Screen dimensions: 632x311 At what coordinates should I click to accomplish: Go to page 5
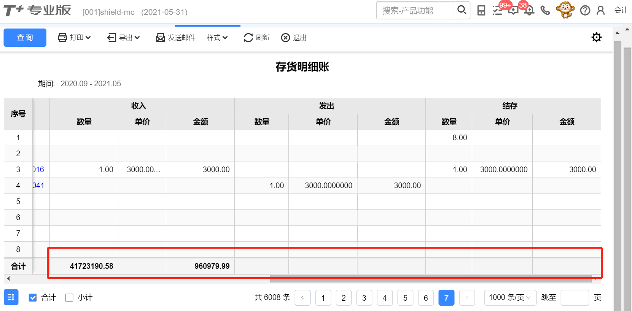405,298
